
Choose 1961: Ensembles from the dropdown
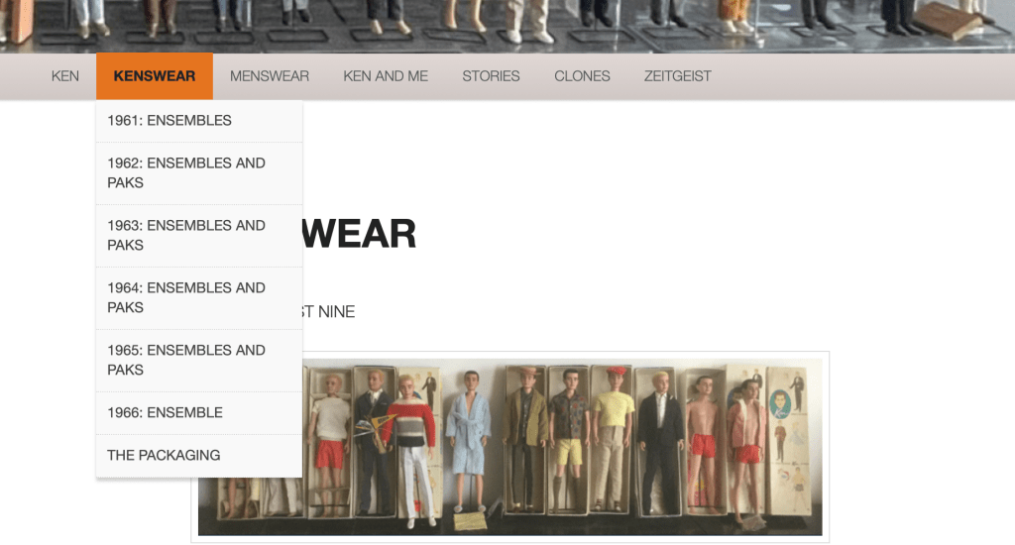(169, 121)
